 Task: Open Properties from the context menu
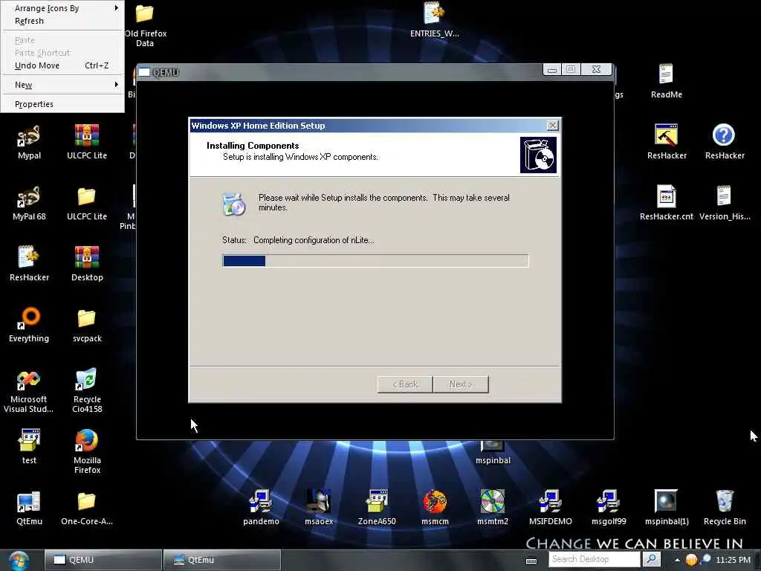click(62, 104)
